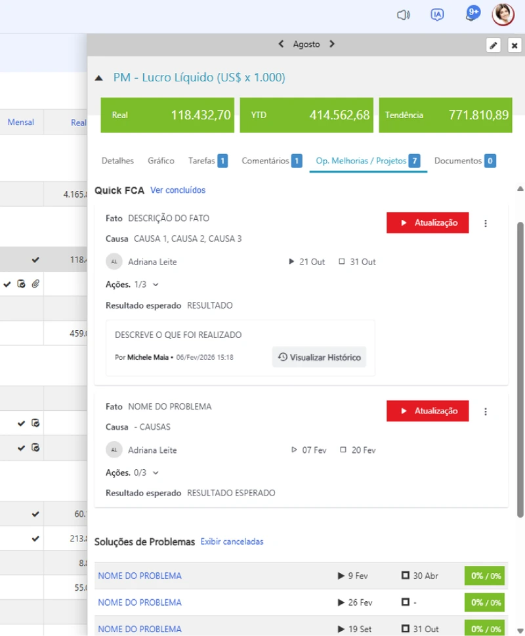
Task: Go to next month after Agosto
Action: click(x=332, y=44)
